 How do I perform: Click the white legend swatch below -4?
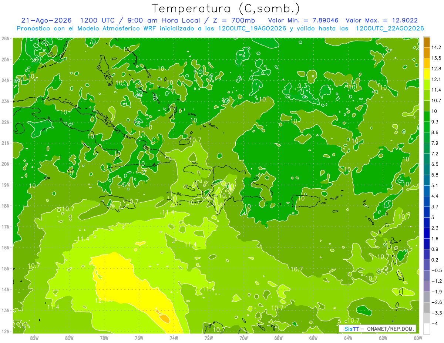click(427, 329)
